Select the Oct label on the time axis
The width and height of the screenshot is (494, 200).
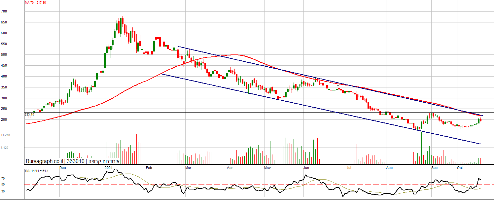(460, 168)
